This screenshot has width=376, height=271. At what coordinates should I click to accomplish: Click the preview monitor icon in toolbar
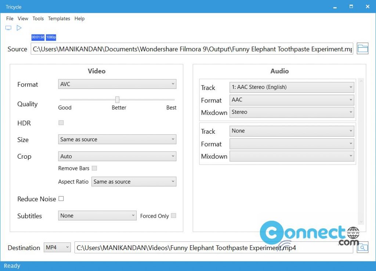coord(8,28)
